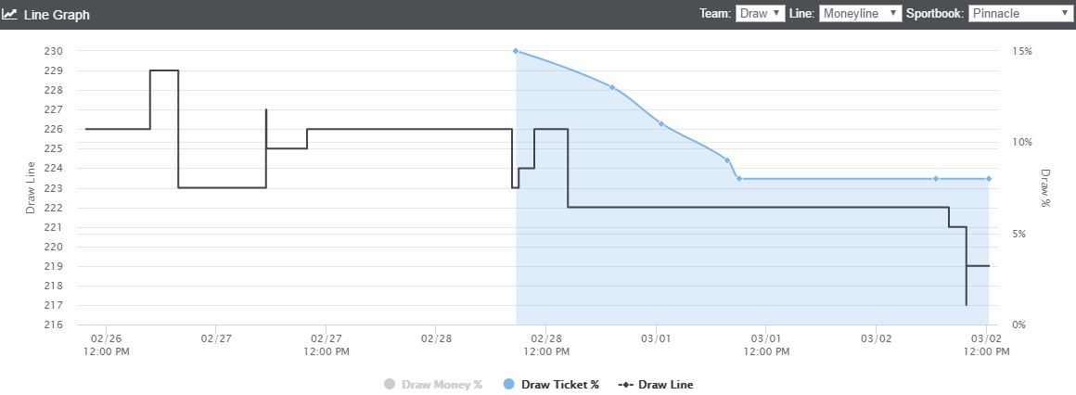Image resolution: width=1076 pixels, height=395 pixels.
Task: Toggle Draw Ticket % series label
Action: click(560, 384)
